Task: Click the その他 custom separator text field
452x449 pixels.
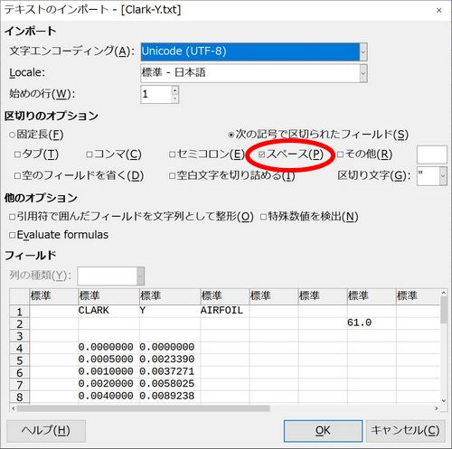Action: pyautogui.click(x=431, y=154)
